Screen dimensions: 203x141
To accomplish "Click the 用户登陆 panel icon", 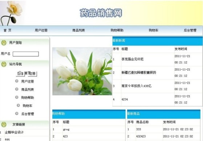I will tap(4, 43).
